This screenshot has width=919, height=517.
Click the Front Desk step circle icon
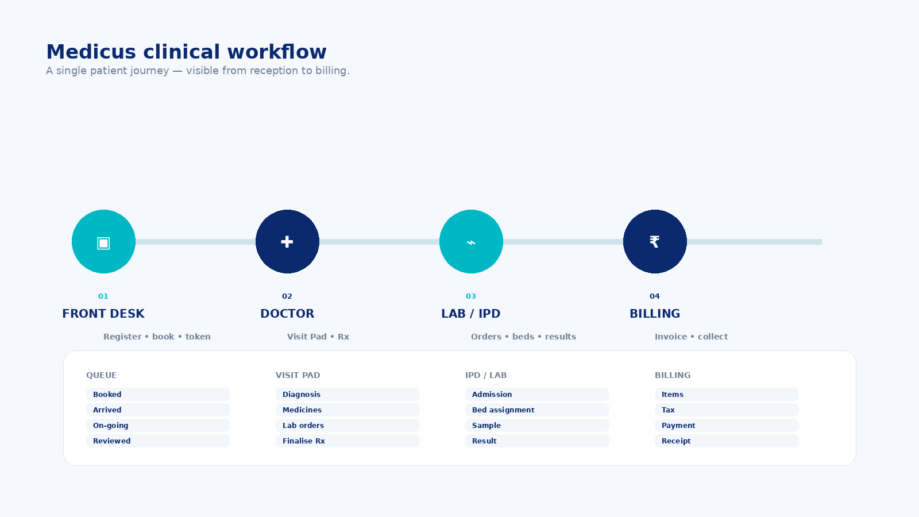coord(103,242)
